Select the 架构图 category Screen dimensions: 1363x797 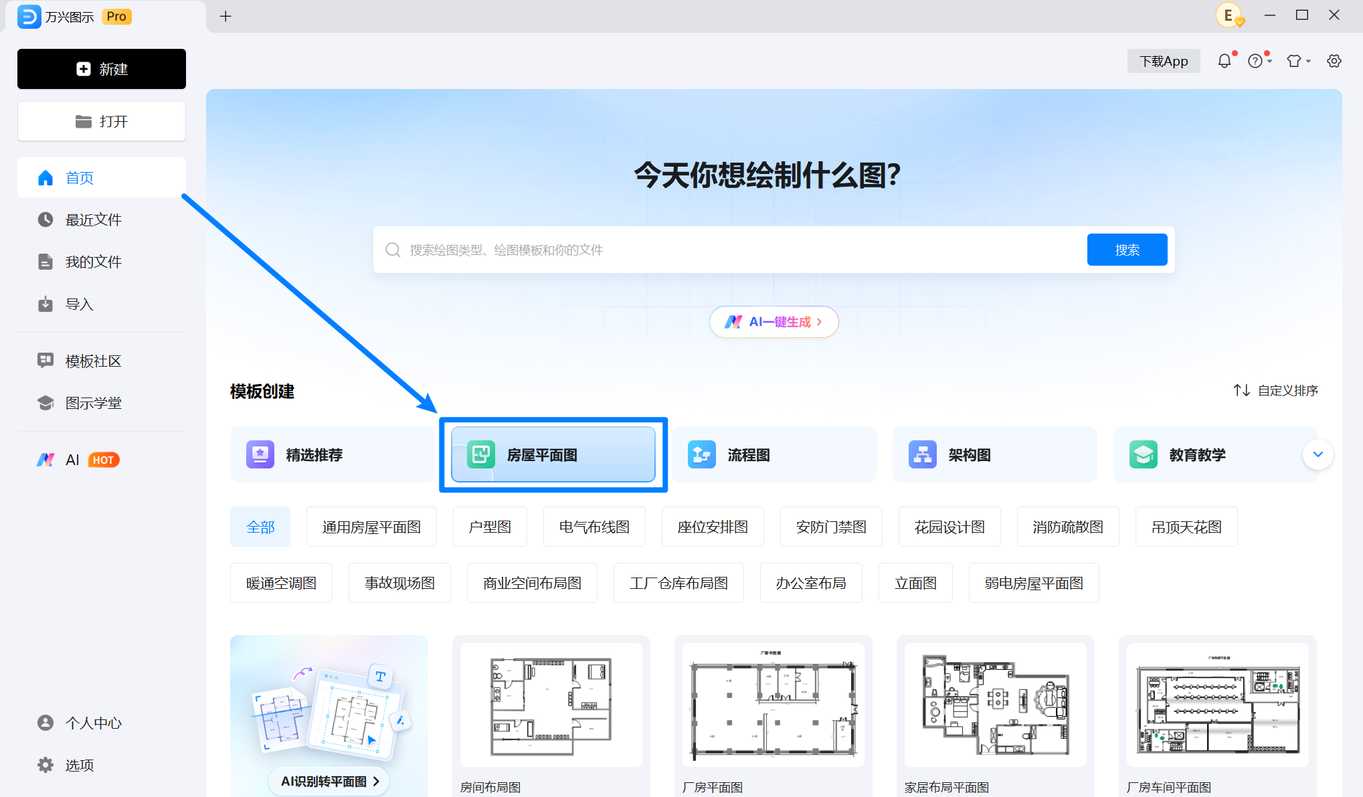(x=995, y=454)
